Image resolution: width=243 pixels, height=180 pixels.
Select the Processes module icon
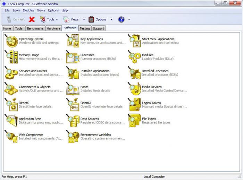coord(73,57)
